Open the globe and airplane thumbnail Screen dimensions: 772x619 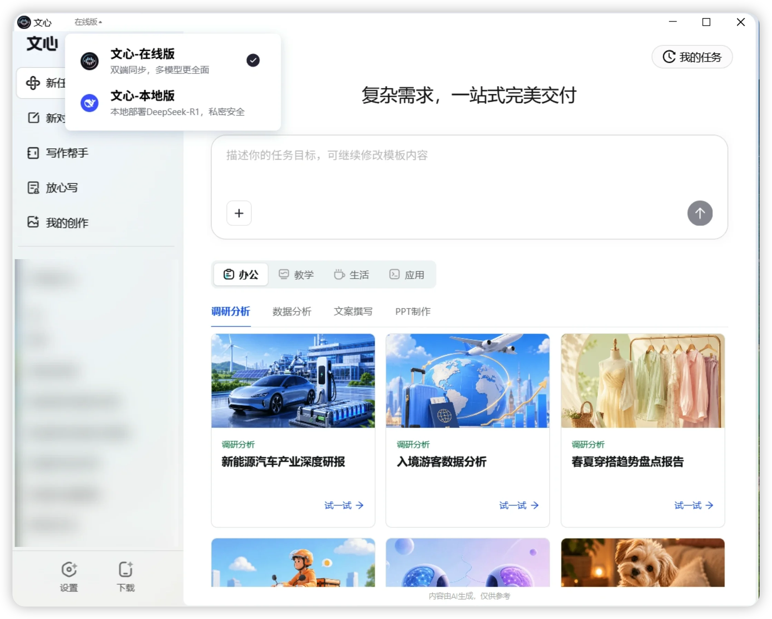coord(468,381)
